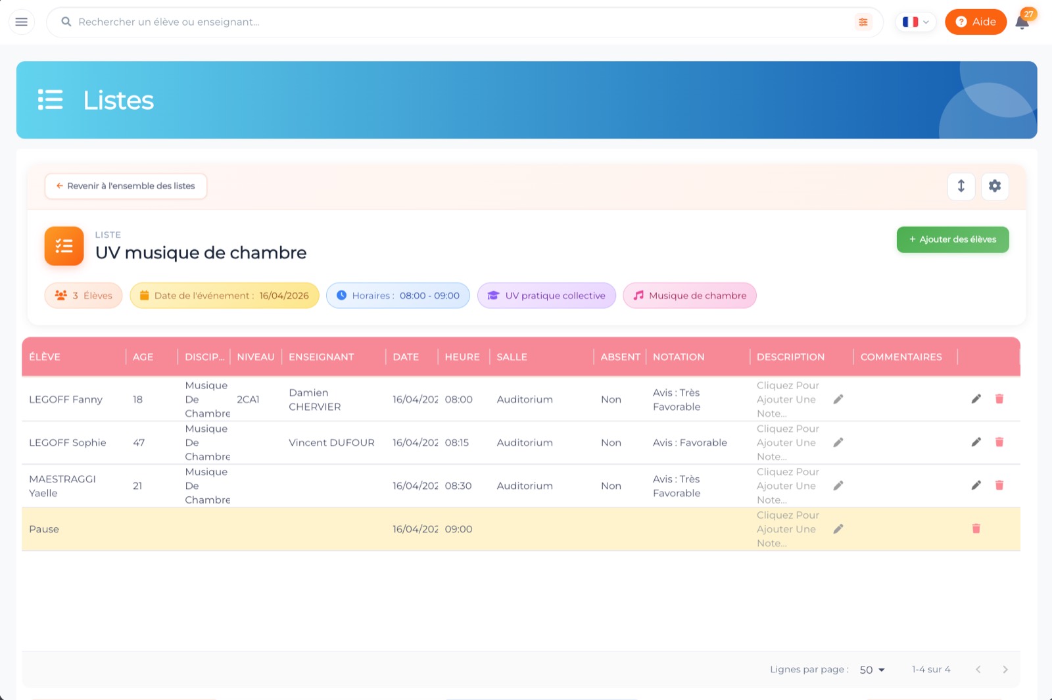1052x700 pixels.
Task: Delete the LEGOFF Fanny row
Action: [x=999, y=399]
